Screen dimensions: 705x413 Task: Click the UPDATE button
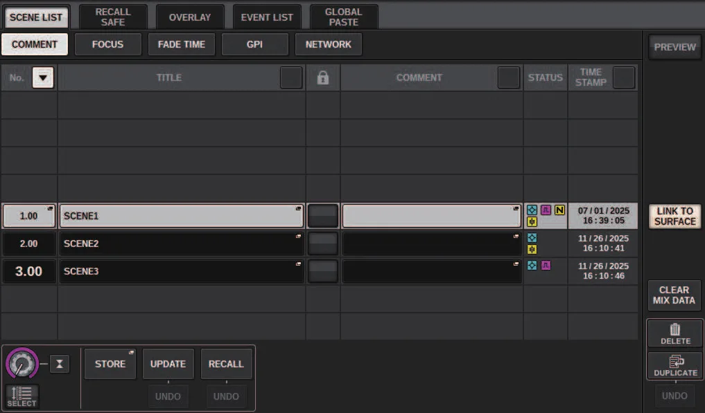168,364
